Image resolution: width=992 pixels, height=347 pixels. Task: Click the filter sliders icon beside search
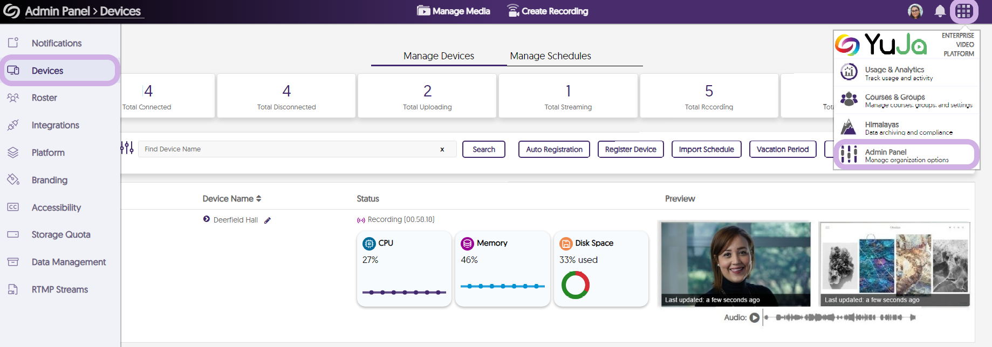pos(127,148)
